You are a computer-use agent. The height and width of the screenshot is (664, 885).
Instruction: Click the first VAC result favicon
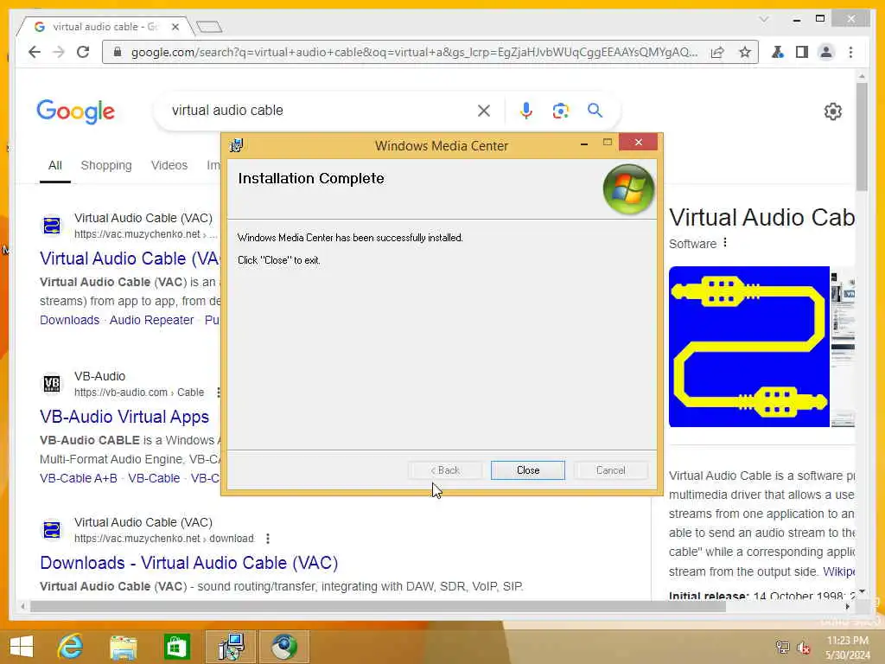pyautogui.click(x=51, y=226)
